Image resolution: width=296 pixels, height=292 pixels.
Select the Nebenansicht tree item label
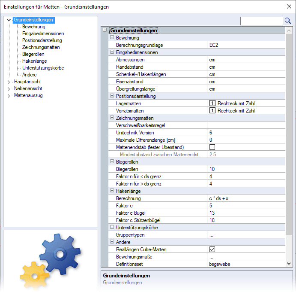(28, 88)
